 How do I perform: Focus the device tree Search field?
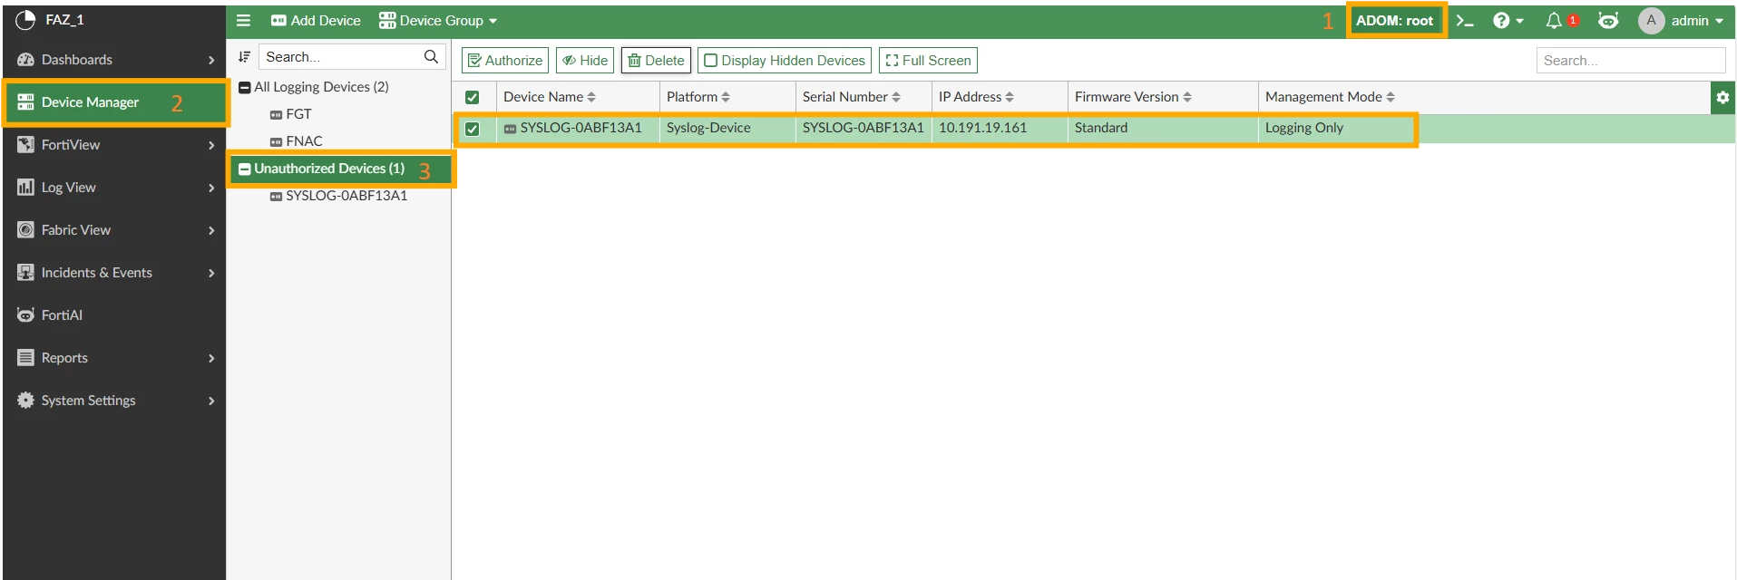[341, 56]
